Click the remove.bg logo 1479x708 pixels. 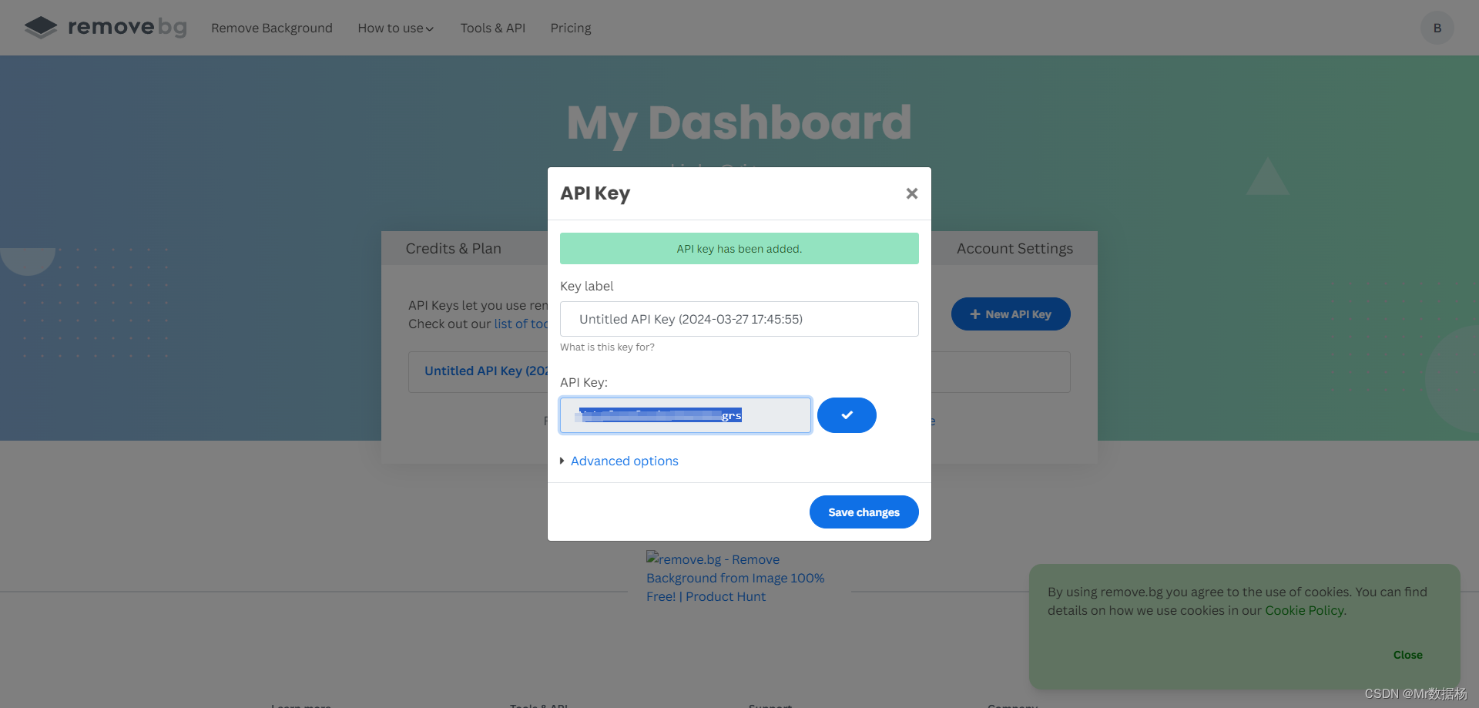click(x=106, y=27)
